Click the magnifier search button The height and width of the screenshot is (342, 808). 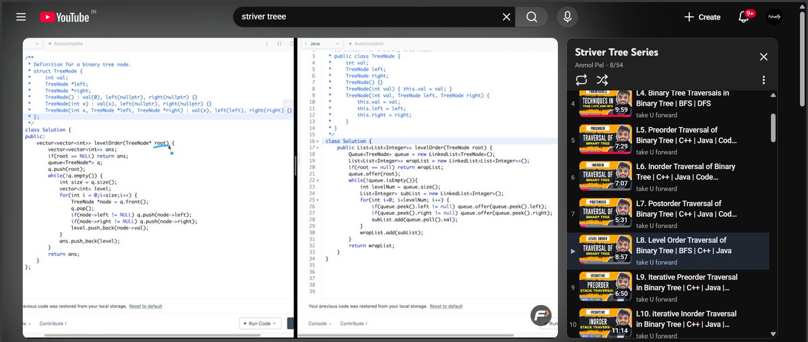pos(532,17)
